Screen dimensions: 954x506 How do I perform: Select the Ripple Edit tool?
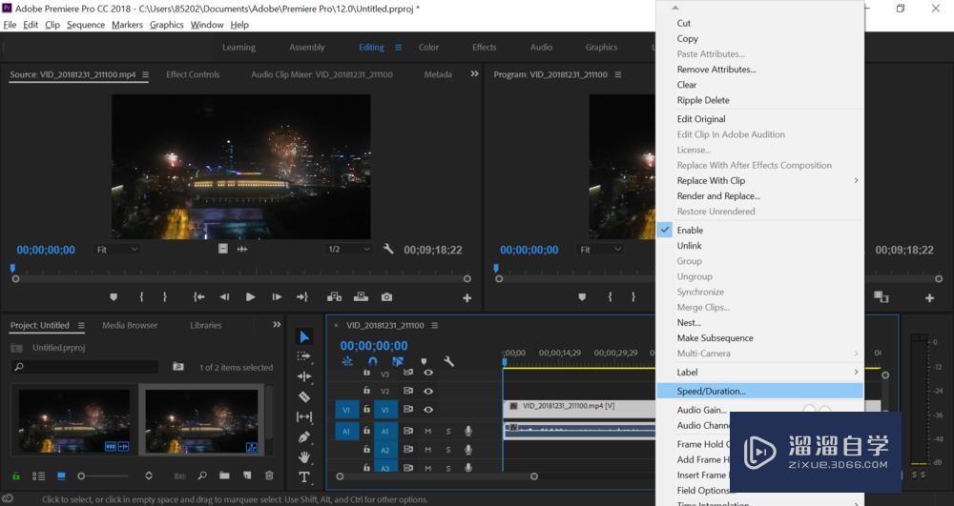point(304,376)
